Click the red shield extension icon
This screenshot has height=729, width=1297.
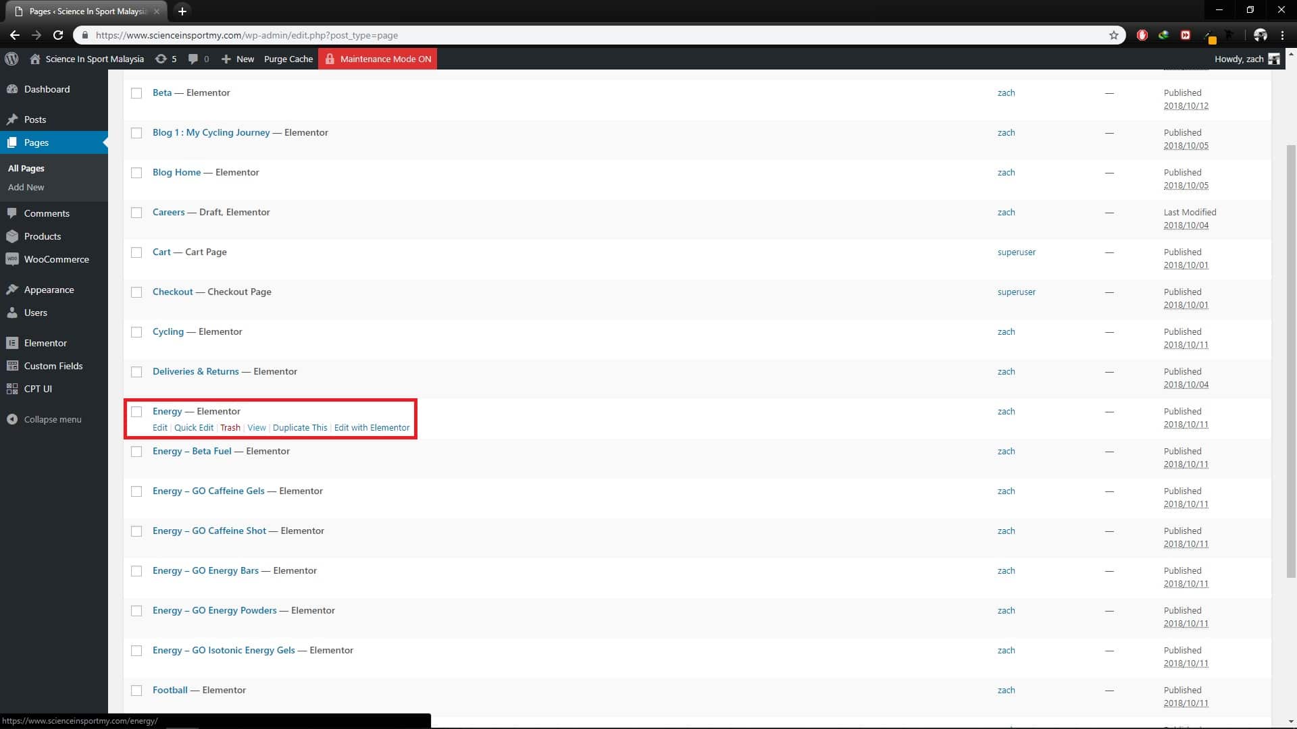1142,35
